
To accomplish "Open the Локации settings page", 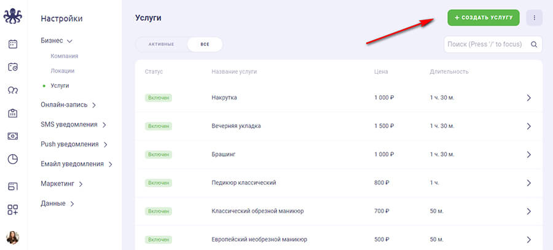I will click(63, 71).
